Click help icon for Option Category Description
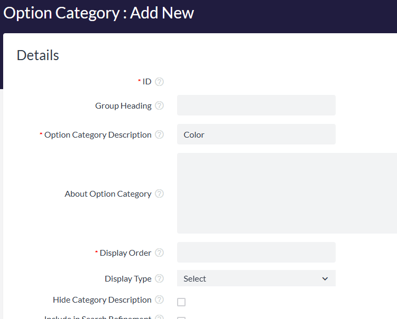Screen dimensions: 397x319 coord(159,135)
